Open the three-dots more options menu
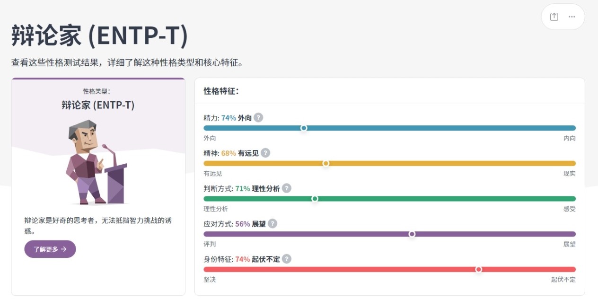The width and height of the screenshot is (598, 300). [x=572, y=17]
